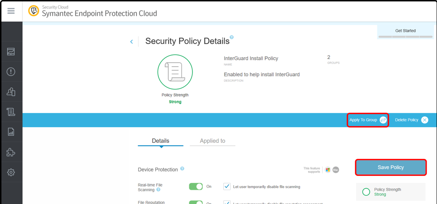Screen dimensions: 437x204
Task: Open the Settings gear sidebar icon
Action: (x=11, y=172)
